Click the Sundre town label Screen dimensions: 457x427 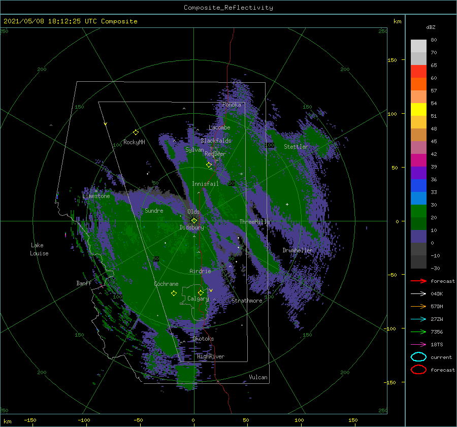[154, 210]
